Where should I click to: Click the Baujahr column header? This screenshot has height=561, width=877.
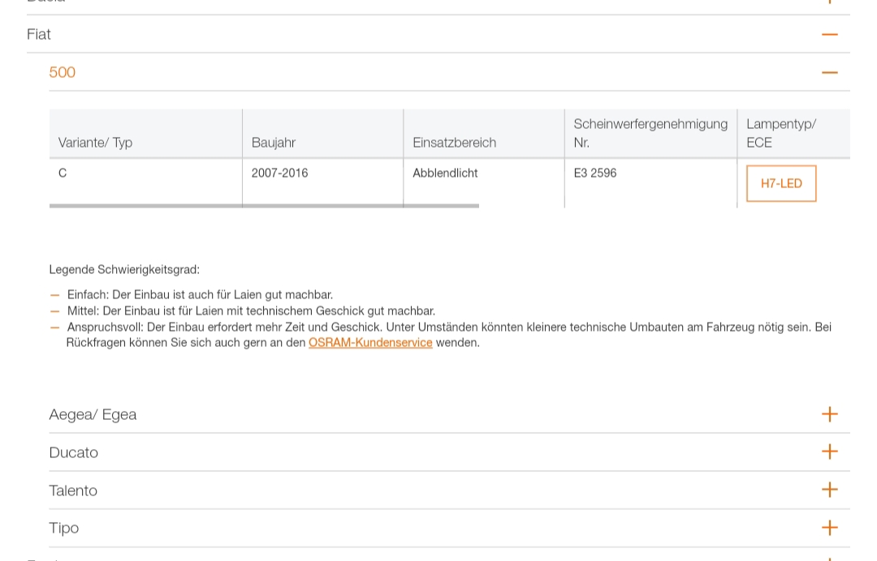click(274, 143)
